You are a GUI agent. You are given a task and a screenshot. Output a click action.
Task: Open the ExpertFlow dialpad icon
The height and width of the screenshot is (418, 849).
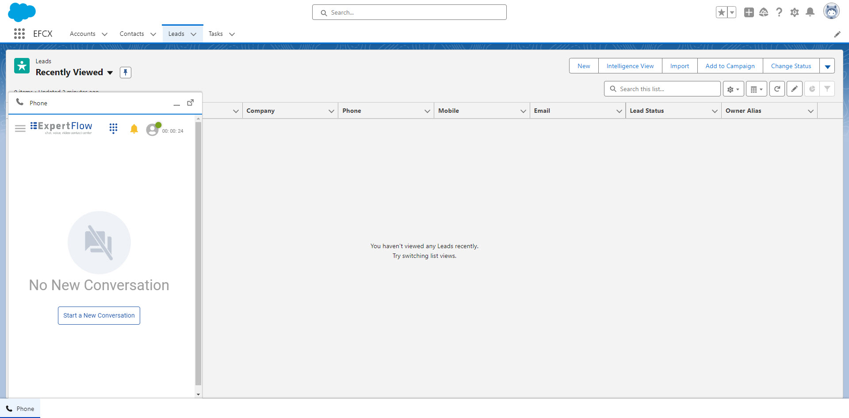click(113, 128)
